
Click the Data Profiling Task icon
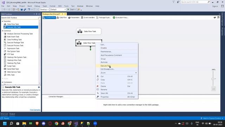[5, 40]
